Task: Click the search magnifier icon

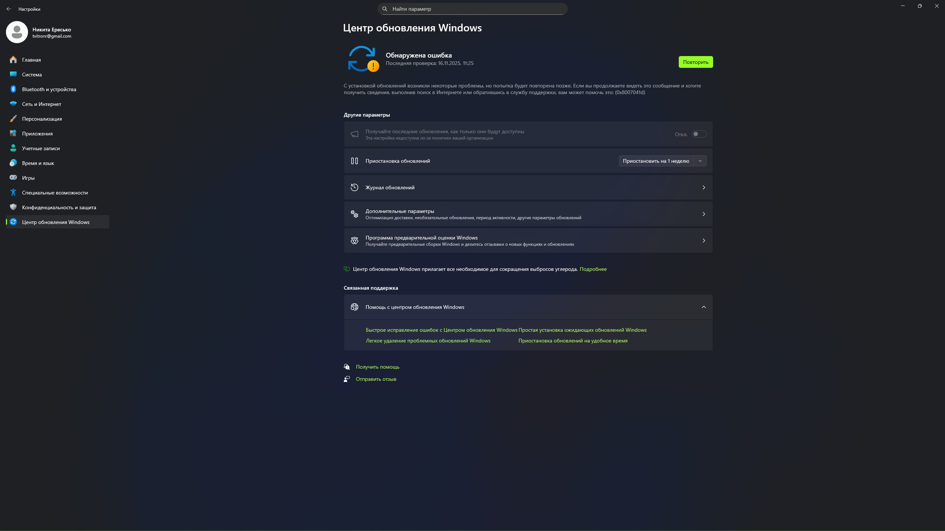Action: (385, 9)
